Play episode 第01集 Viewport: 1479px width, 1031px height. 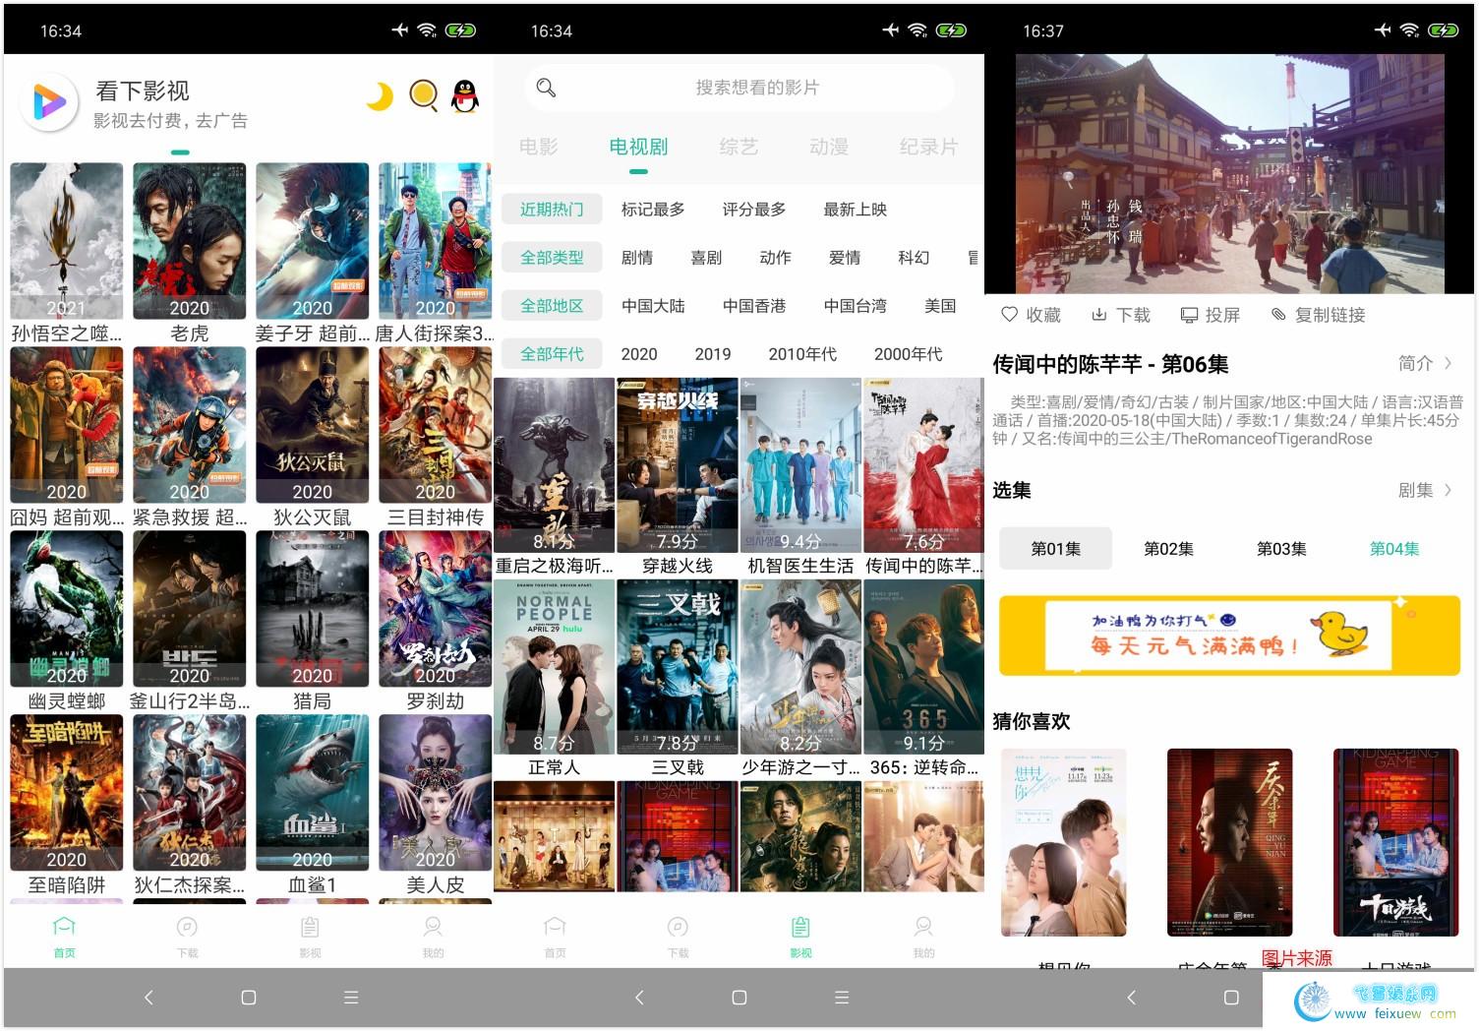click(1056, 549)
